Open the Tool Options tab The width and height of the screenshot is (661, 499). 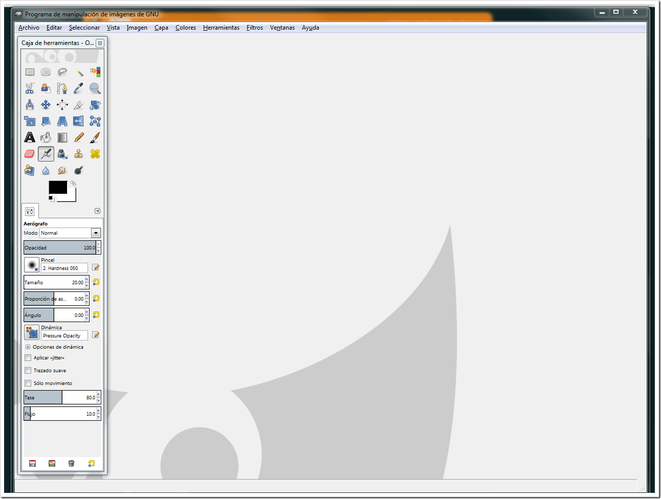[x=30, y=211]
